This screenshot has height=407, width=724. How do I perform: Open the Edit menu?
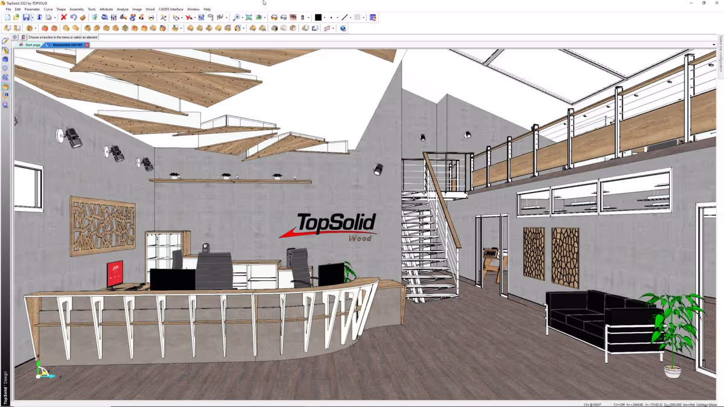(18, 9)
